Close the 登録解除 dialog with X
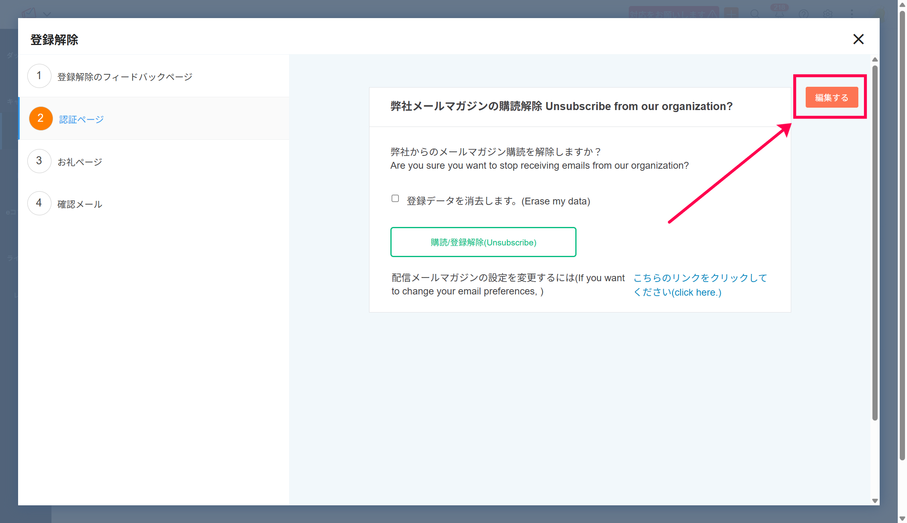Screen dimensions: 907x523 coord(858,39)
